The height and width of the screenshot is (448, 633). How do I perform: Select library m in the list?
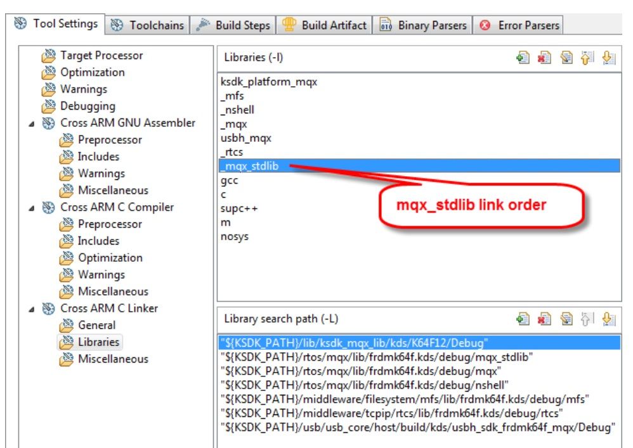(x=419, y=222)
